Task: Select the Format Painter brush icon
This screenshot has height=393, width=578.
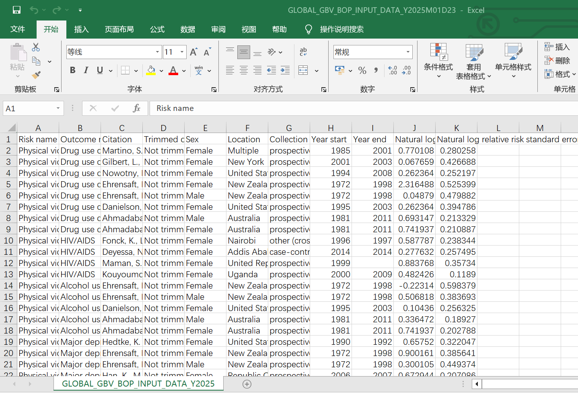Action: 36,75
